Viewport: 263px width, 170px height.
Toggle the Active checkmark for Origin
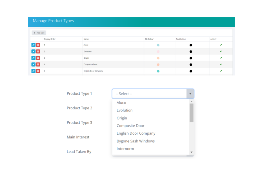(221, 58)
